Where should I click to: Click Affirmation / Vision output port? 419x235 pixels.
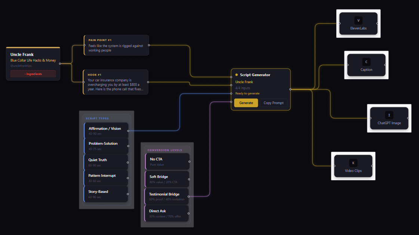(x=128, y=131)
